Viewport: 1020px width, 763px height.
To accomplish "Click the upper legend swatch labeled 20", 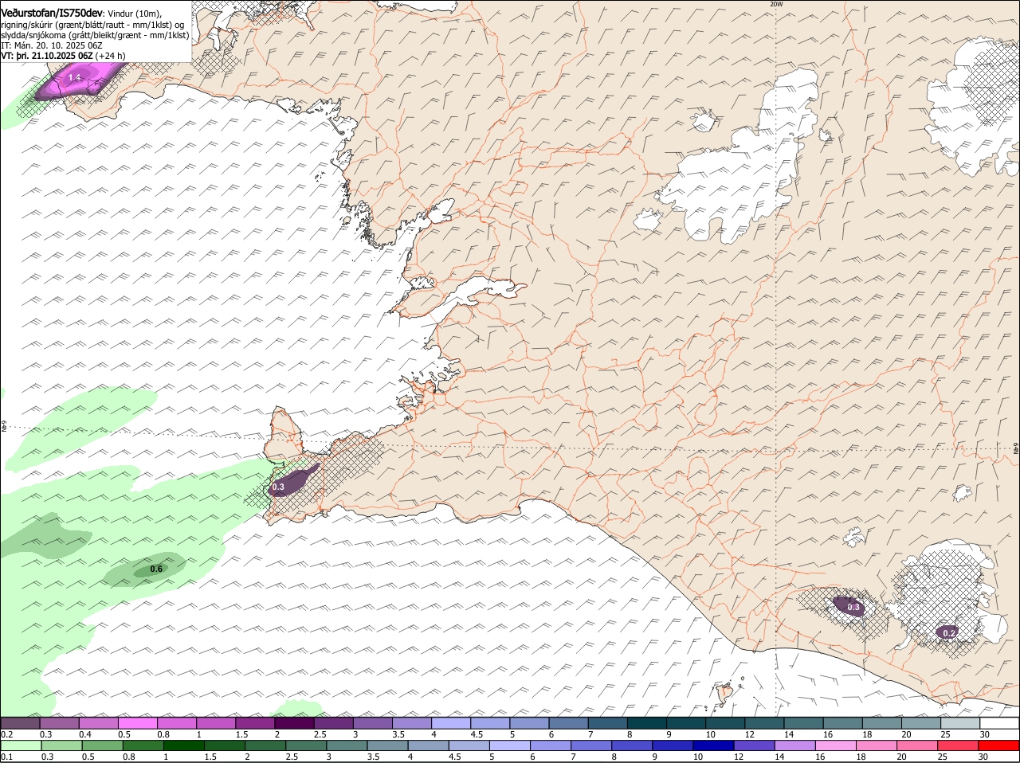I will pos(920,723).
